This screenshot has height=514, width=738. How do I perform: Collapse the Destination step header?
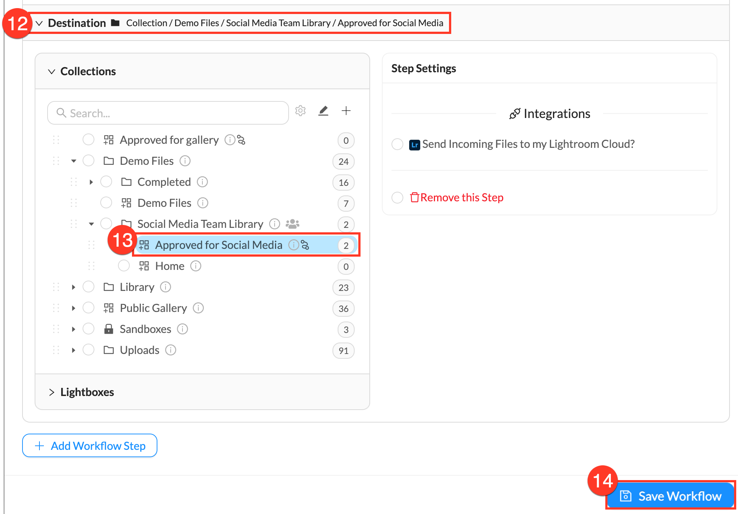point(39,23)
